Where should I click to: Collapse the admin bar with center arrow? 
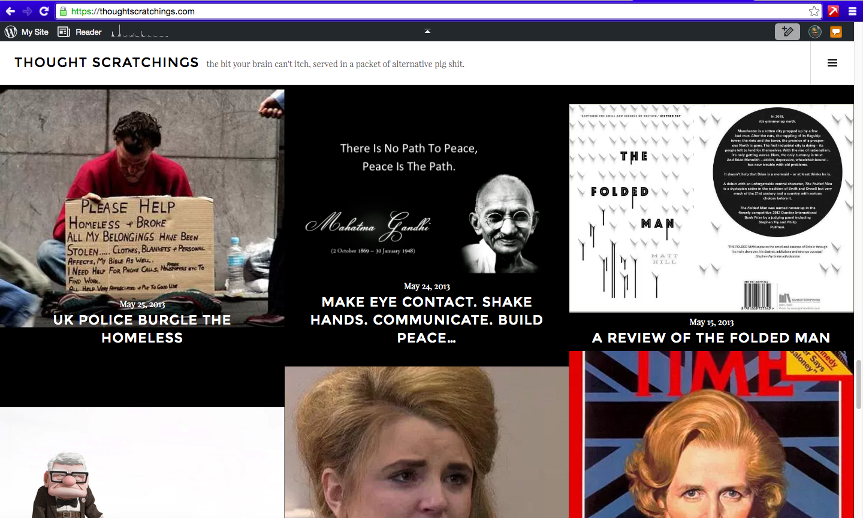(x=427, y=31)
